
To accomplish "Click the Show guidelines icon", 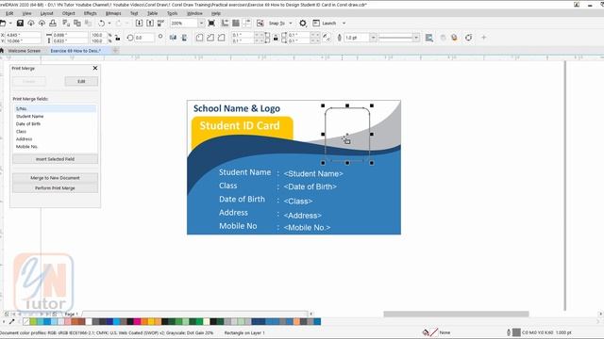I will pyautogui.click(x=246, y=23).
